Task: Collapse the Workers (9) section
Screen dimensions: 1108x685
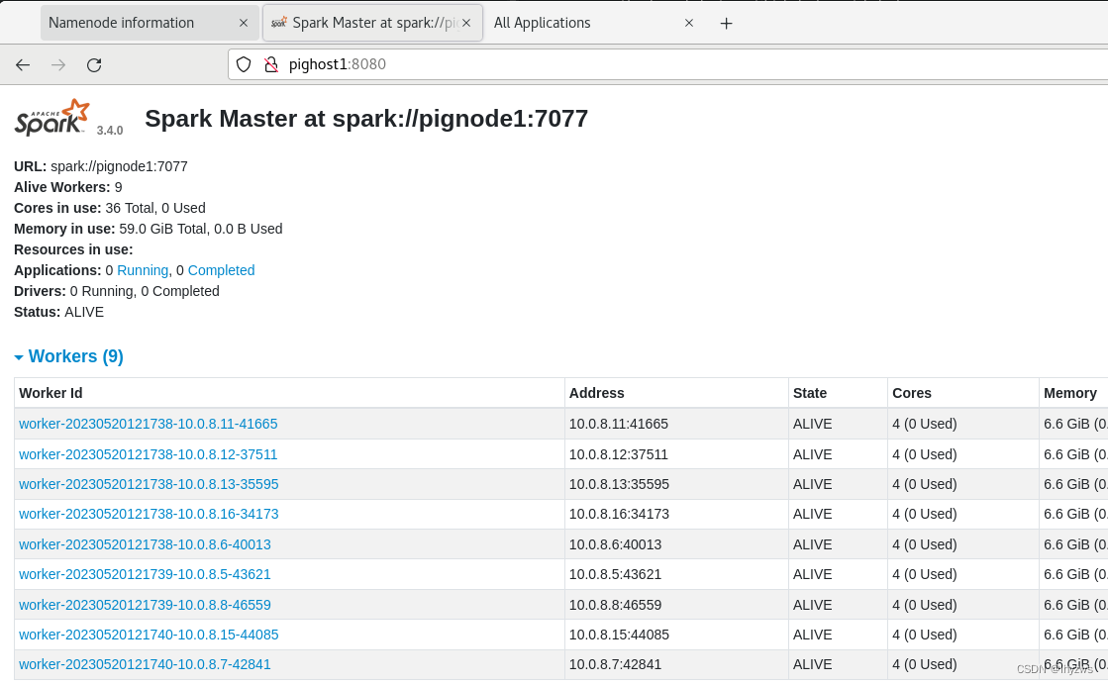Action: [68, 356]
